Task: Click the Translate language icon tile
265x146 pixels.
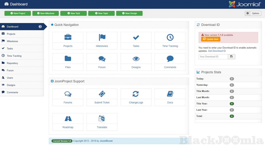Action: 102,122
